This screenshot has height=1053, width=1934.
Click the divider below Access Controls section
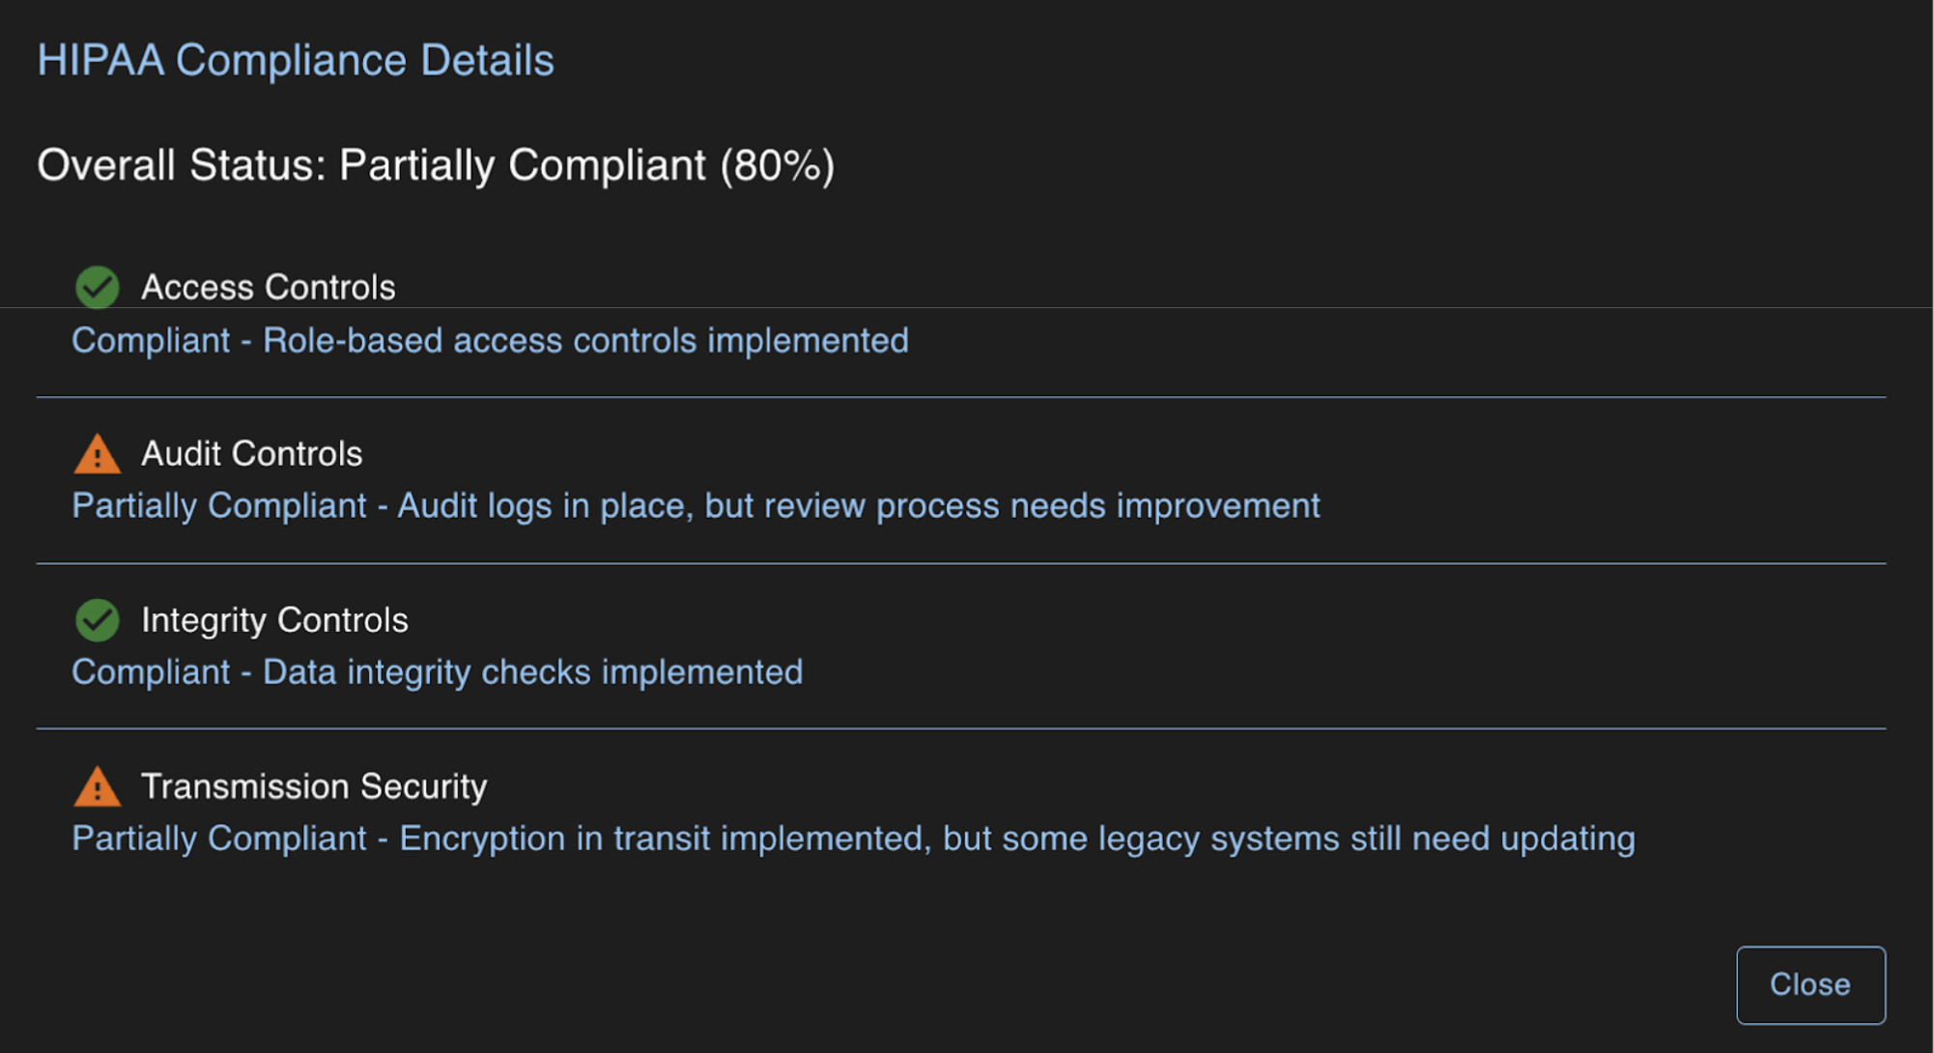pyautogui.click(x=961, y=396)
